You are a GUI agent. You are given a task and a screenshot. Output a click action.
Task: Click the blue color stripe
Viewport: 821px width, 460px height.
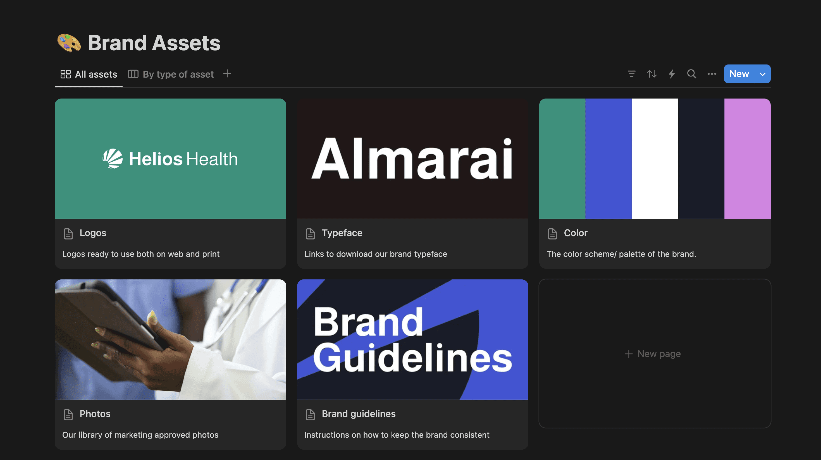pos(608,159)
